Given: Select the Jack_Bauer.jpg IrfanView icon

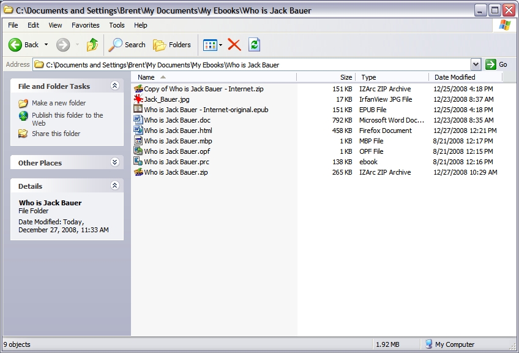Looking at the screenshot, I should coord(138,99).
